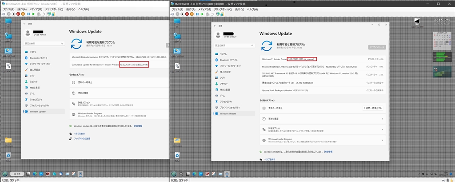
Task: Click black square Turn Off icon in UEFI実験用 toolbar
Action: 183,14
